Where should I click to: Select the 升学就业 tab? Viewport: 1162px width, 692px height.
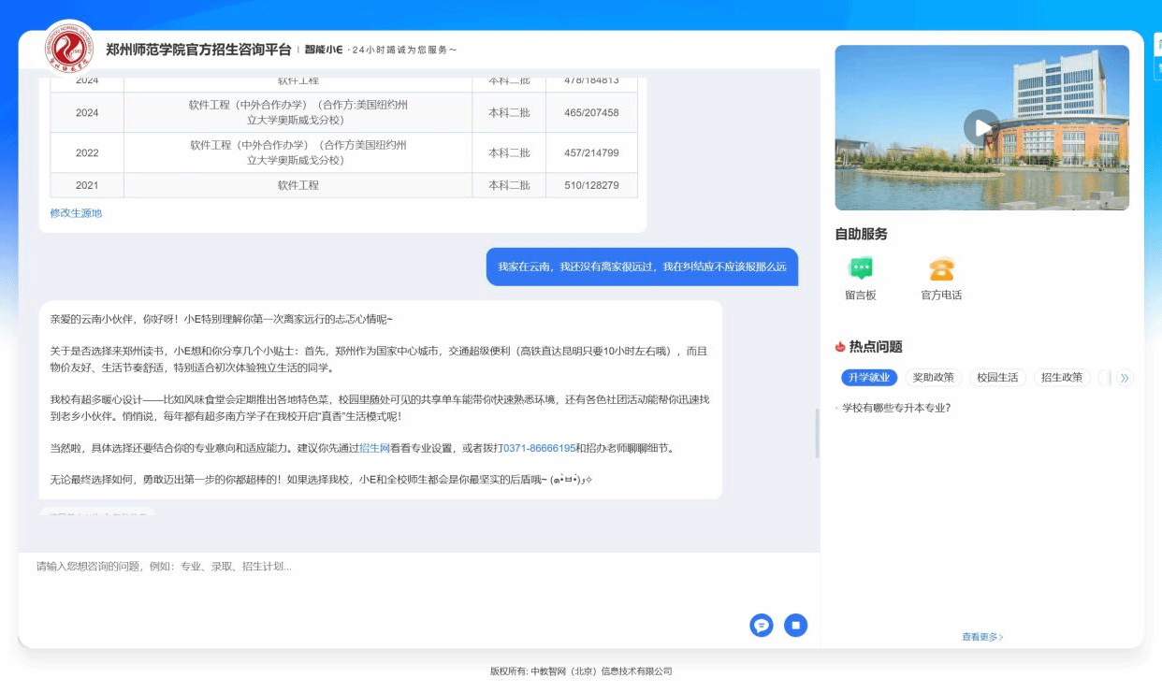click(x=869, y=378)
